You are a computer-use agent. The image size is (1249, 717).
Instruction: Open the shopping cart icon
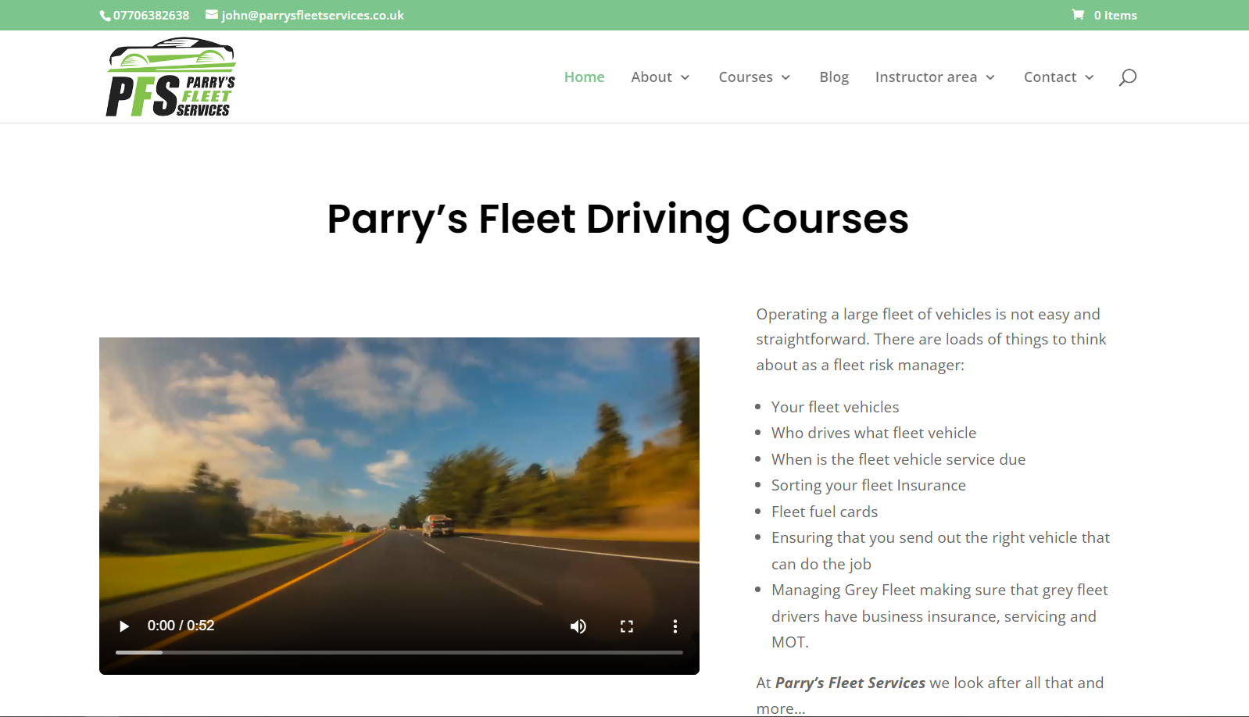[x=1078, y=15]
